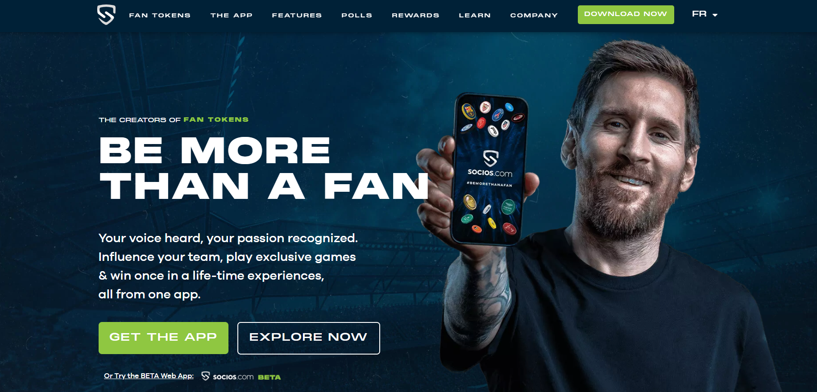Select REWARDS in the navigation bar
The image size is (817, 392).
pyautogui.click(x=415, y=15)
